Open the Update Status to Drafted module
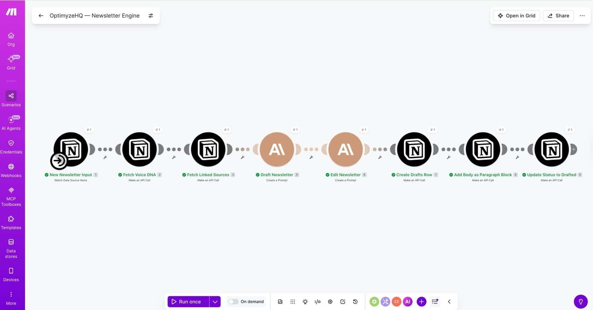 (x=551, y=149)
